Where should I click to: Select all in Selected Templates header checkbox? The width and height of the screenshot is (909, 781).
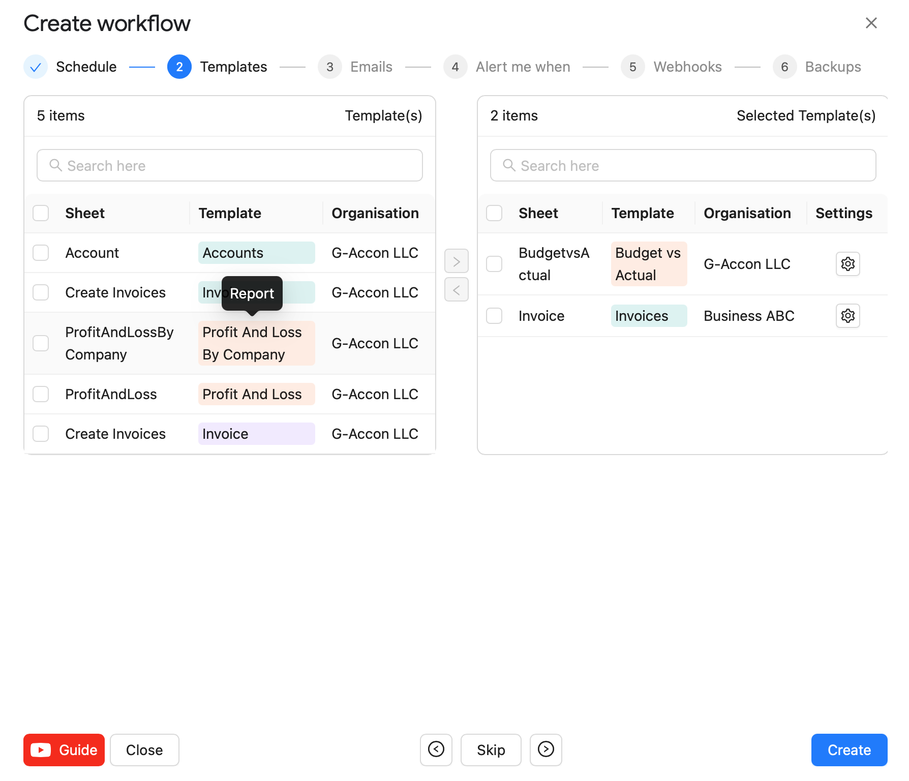(x=494, y=213)
